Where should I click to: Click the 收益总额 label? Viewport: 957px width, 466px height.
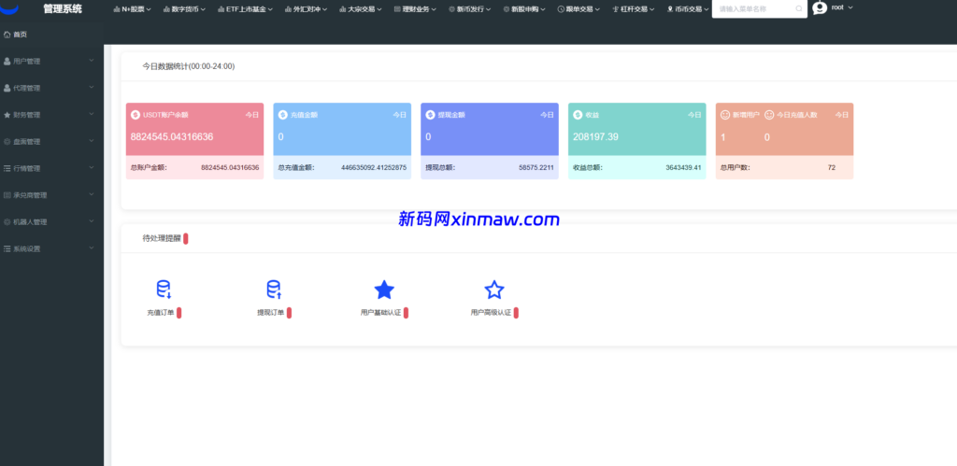pyautogui.click(x=587, y=167)
